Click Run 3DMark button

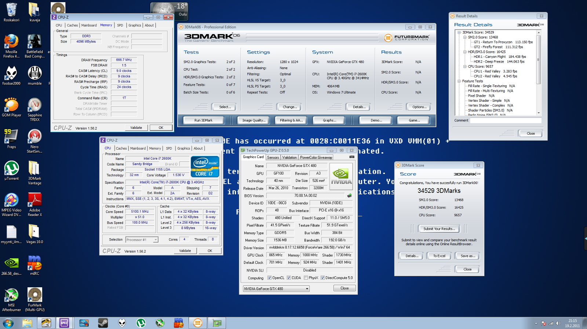pyautogui.click(x=203, y=120)
